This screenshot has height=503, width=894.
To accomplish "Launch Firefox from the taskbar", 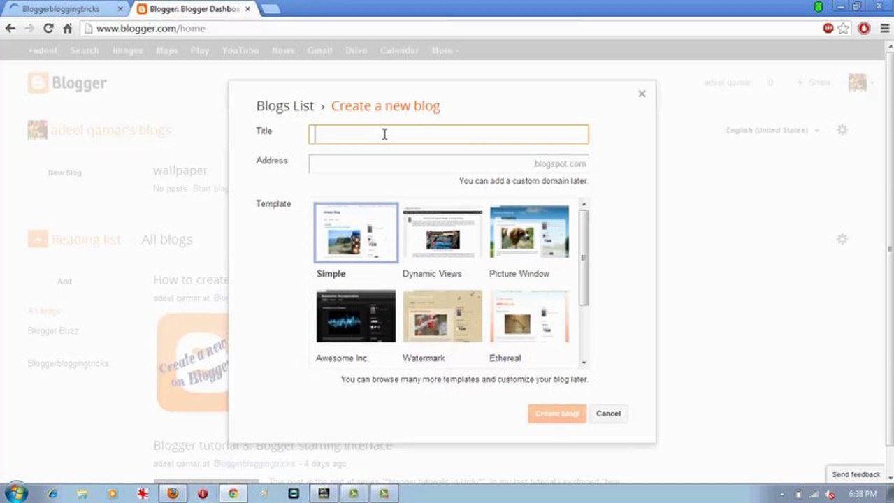I will pos(173,493).
